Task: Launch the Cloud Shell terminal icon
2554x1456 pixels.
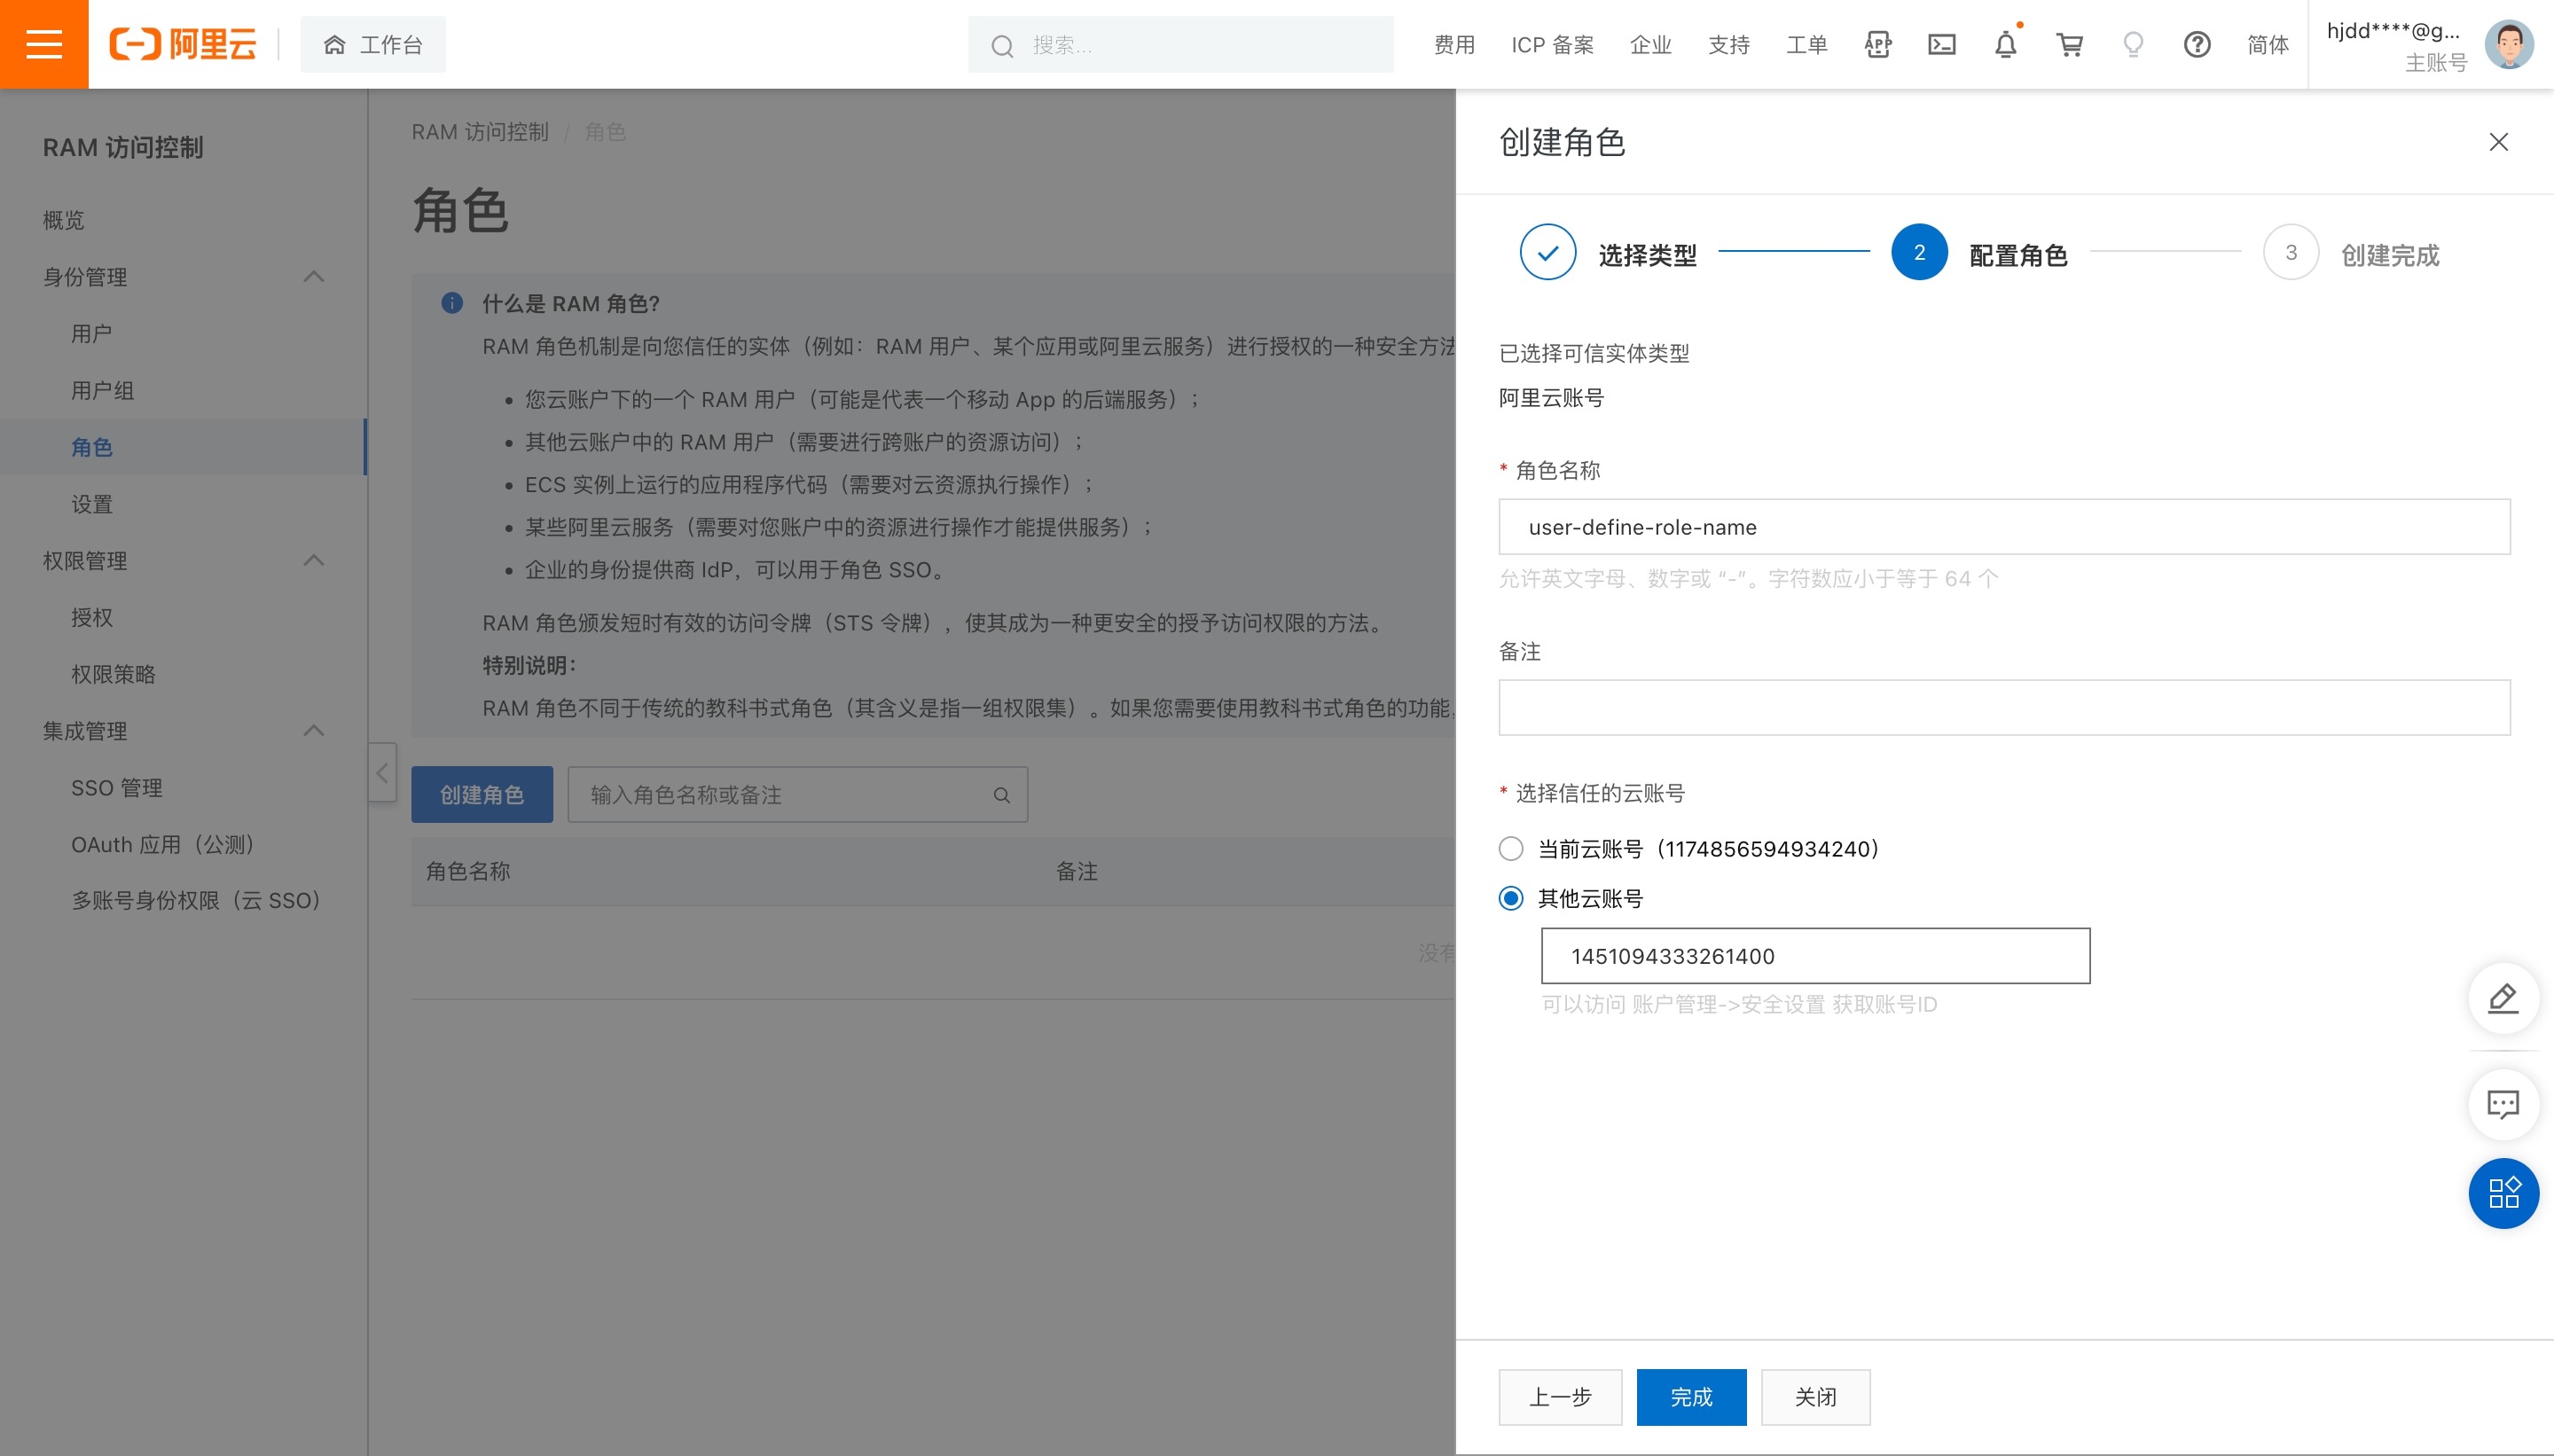Action: pyautogui.click(x=1941, y=44)
